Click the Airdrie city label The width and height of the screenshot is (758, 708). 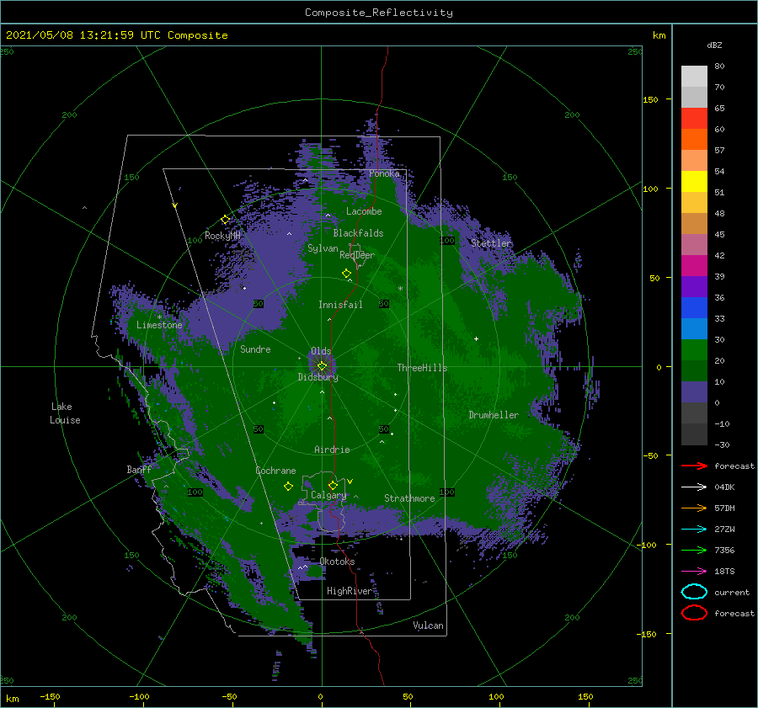click(x=332, y=450)
